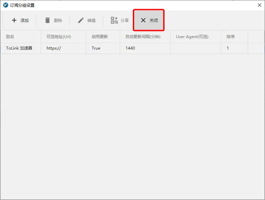Click the https:// URL cell

click(x=63, y=48)
